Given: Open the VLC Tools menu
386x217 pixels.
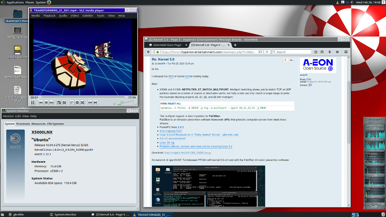Looking at the screenshot, I should click(100, 15).
